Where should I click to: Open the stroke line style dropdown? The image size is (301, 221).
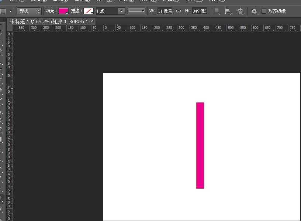[x=136, y=11]
